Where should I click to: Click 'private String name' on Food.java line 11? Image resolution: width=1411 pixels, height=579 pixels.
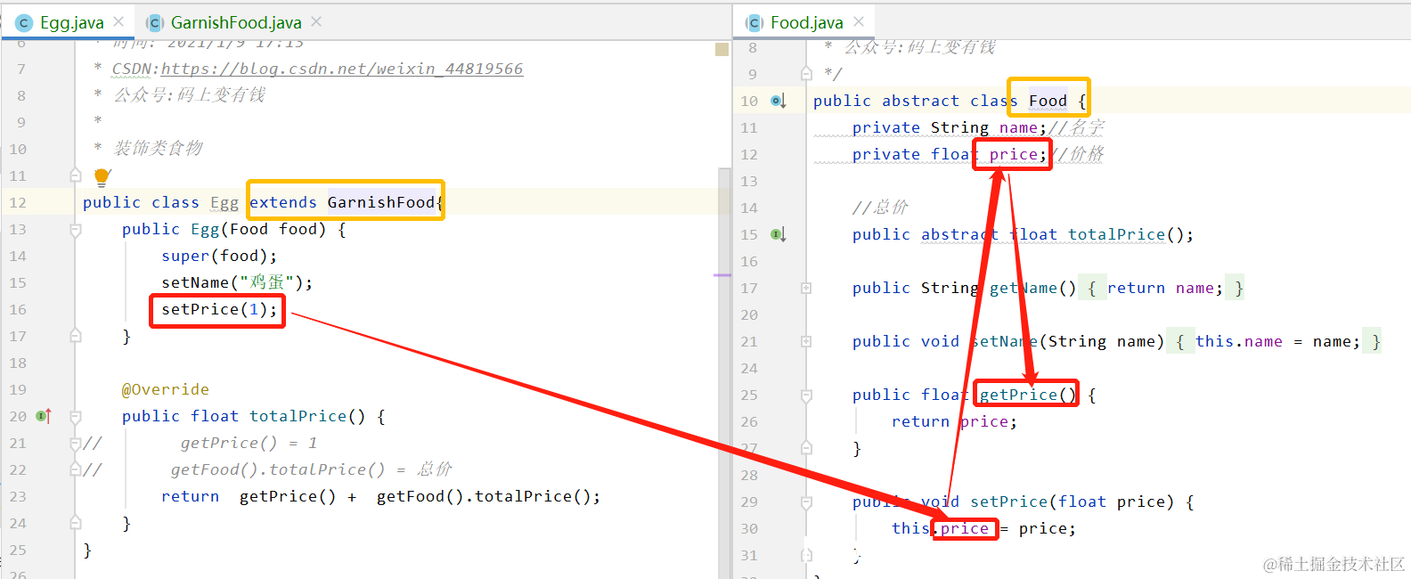[x=944, y=127]
